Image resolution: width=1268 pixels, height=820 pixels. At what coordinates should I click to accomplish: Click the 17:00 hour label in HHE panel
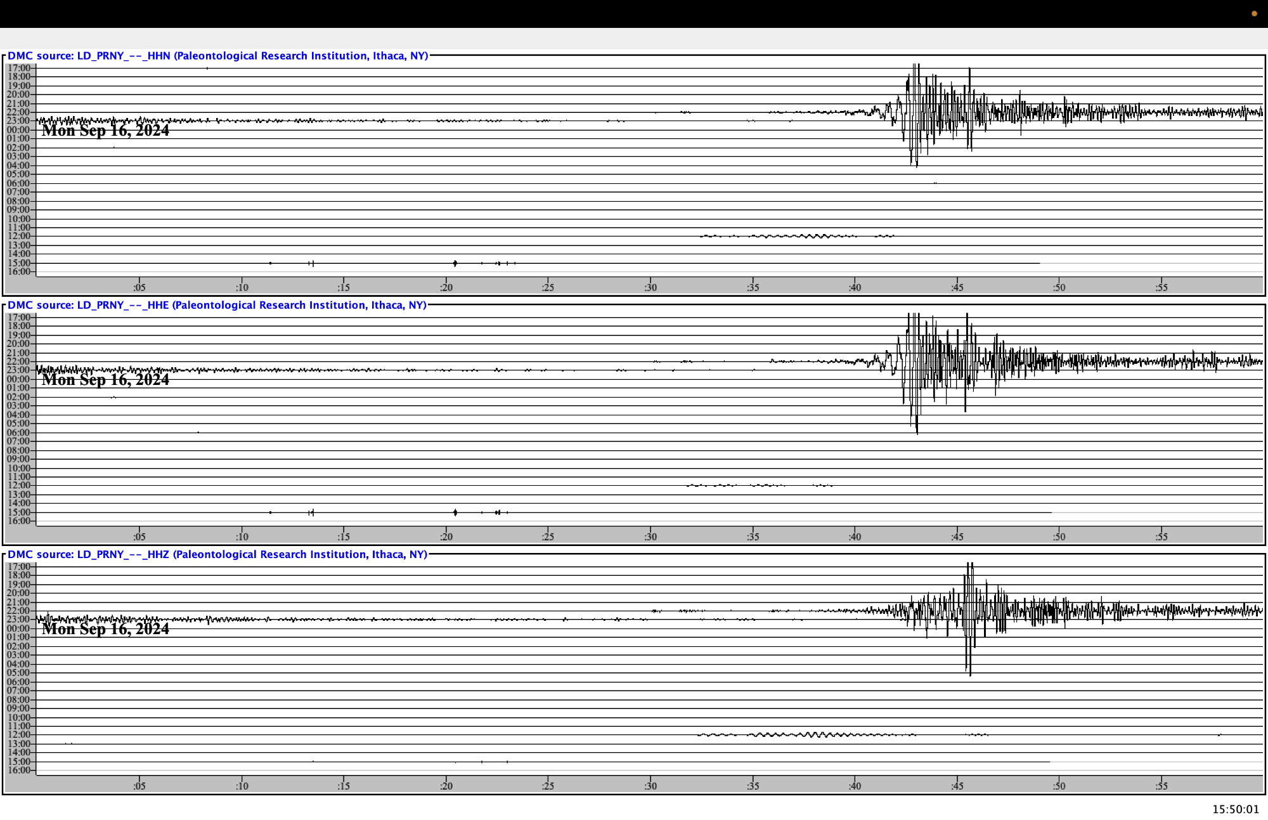point(18,317)
